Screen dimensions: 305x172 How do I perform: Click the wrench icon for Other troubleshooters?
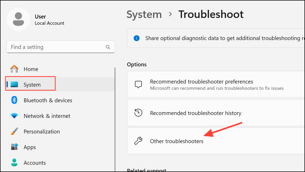pyautogui.click(x=138, y=141)
